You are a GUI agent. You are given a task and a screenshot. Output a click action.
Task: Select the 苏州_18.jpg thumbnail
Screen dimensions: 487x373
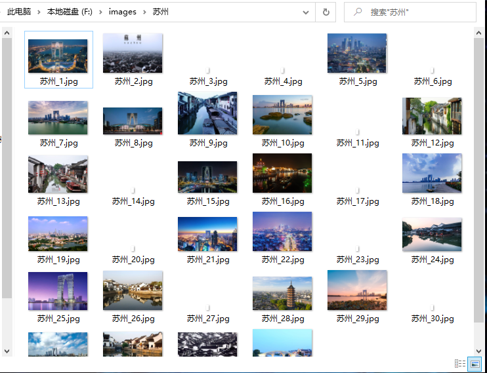[x=432, y=173]
